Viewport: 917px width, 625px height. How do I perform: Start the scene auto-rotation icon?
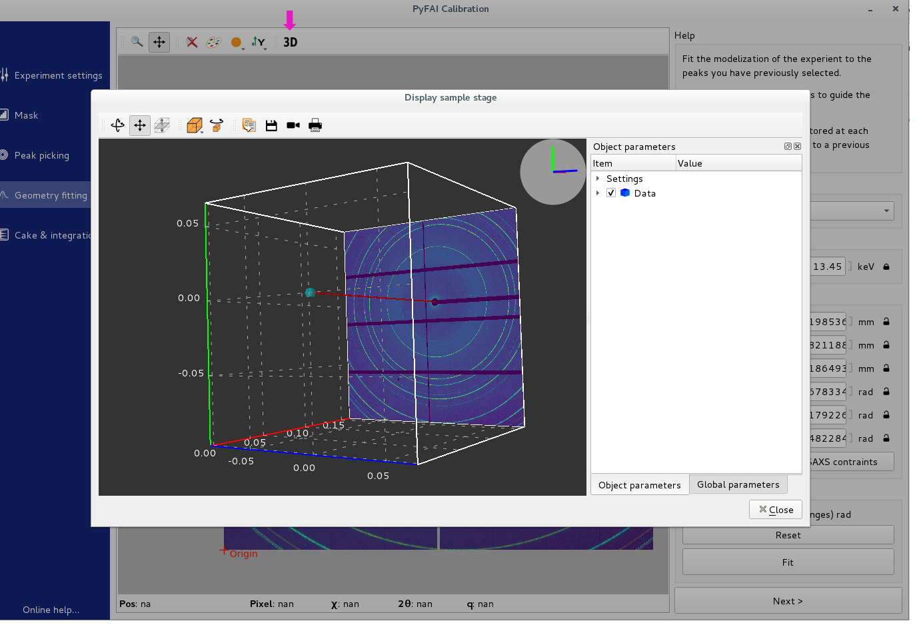(x=217, y=125)
